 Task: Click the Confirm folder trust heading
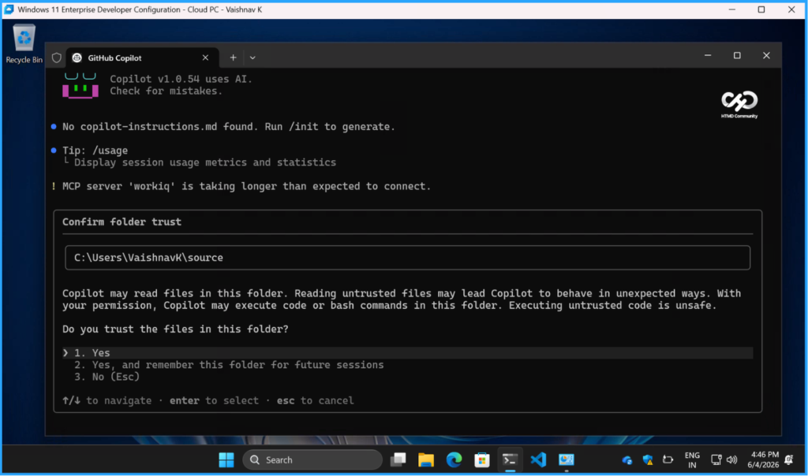122,221
